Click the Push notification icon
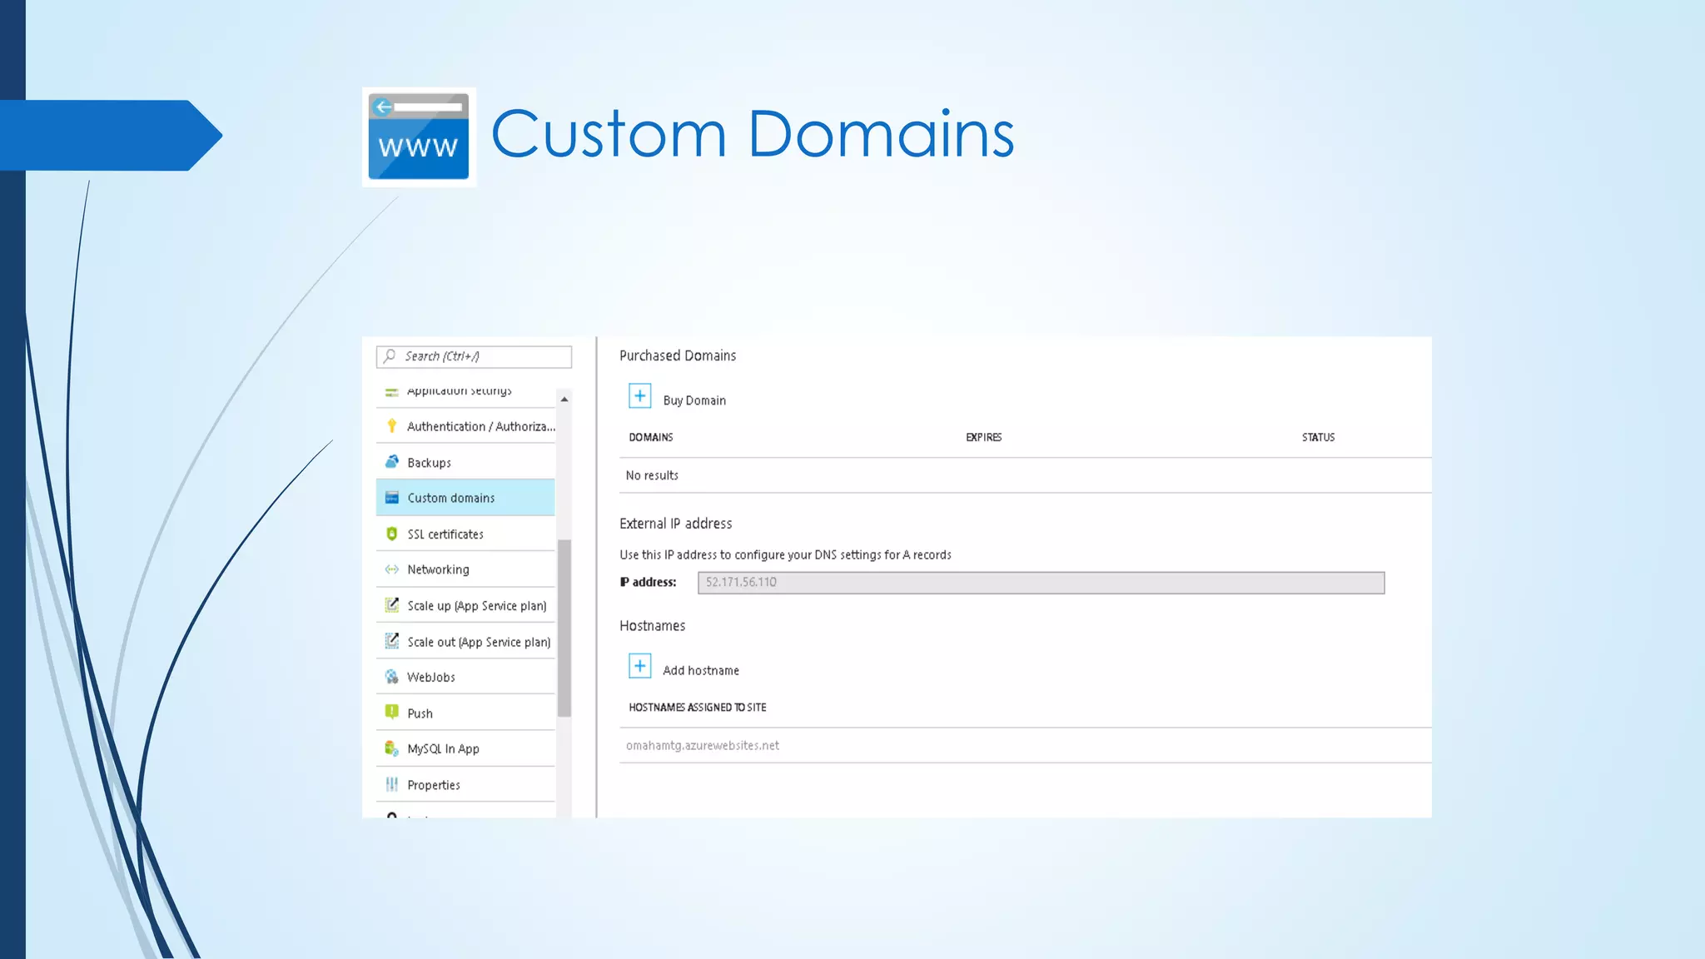The width and height of the screenshot is (1705, 959). coord(391,712)
